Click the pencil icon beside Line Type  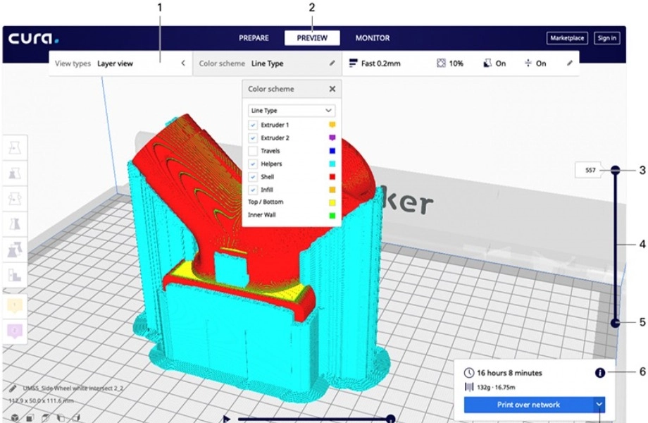(x=332, y=63)
